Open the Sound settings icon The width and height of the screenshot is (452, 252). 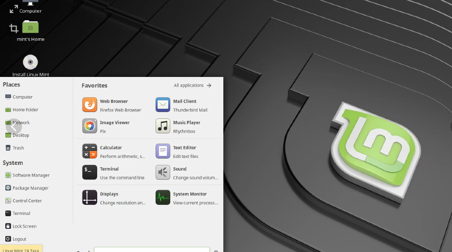tap(163, 172)
